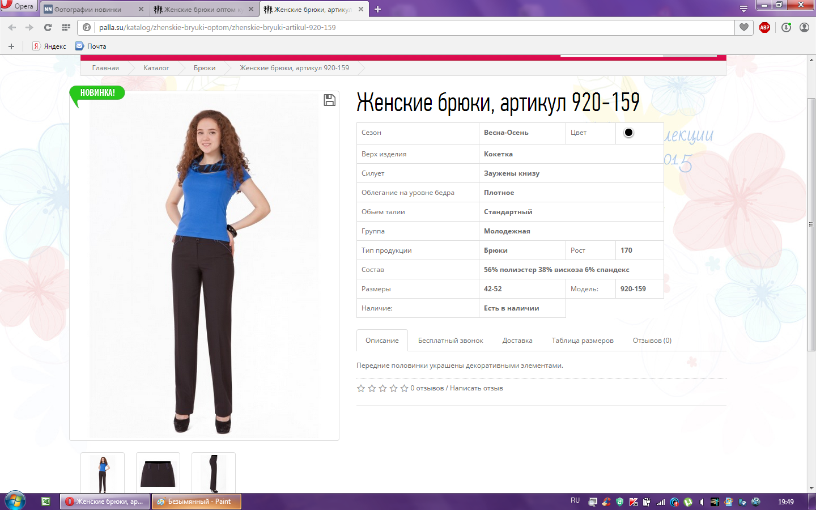816x510 pixels.
Task: Open the Бесплатный звонок tab
Action: [450, 341]
